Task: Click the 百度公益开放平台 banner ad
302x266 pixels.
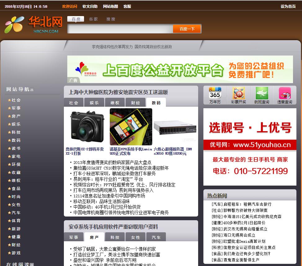Action: [x=180, y=69]
